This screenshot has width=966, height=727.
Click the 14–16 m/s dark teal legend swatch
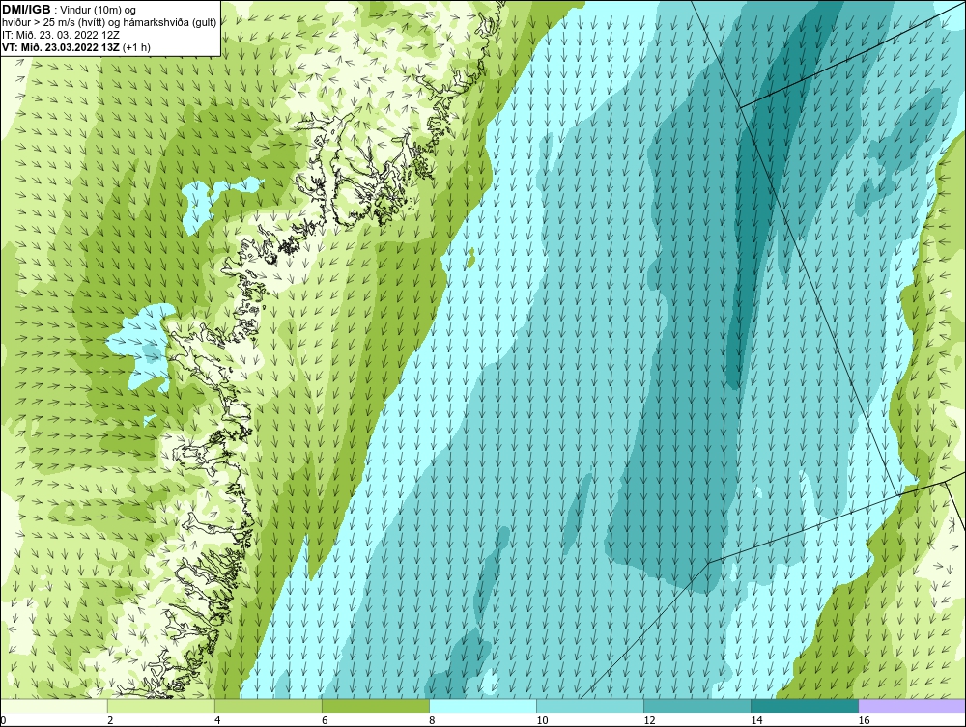point(805,706)
